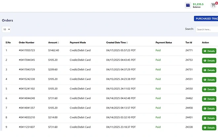View Details for order #0417055723
Screen dimensions: 218x138
click(x=209, y=51)
